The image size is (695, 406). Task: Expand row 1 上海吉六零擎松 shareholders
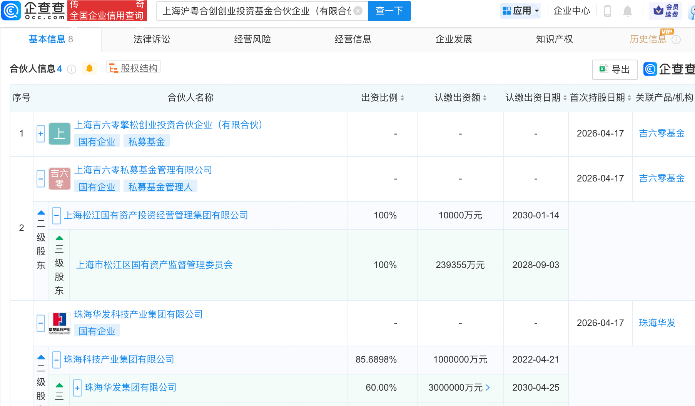[41, 134]
